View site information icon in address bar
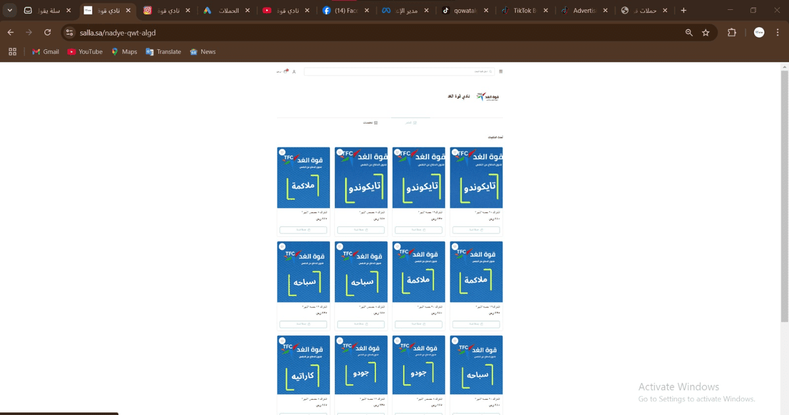The height and width of the screenshot is (415, 789). pyautogui.click(x=70, y=32)
